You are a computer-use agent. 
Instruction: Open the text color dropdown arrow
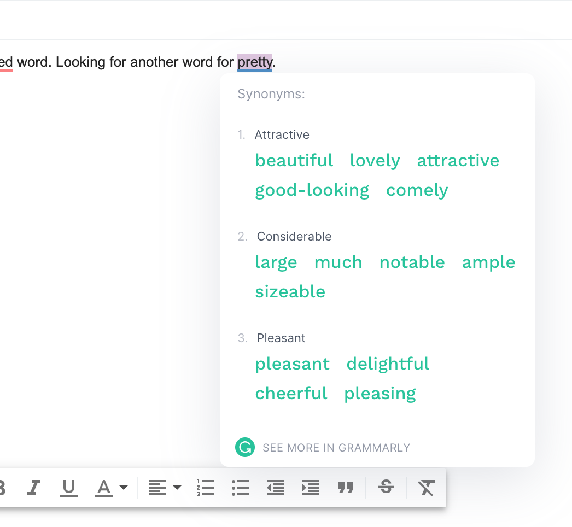pos(124,488)
